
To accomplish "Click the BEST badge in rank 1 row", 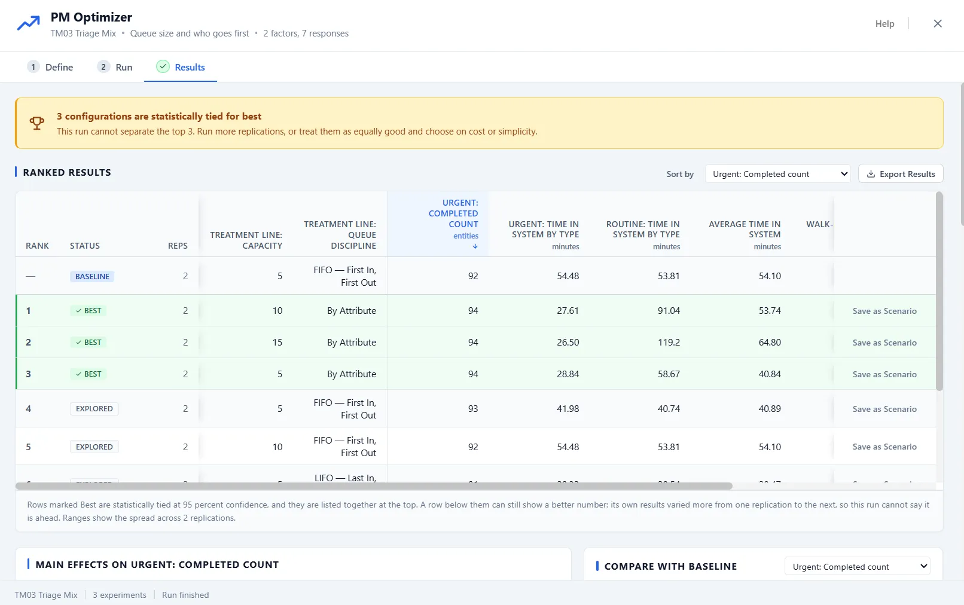I will pyautogui.click(x=89, y=311).
